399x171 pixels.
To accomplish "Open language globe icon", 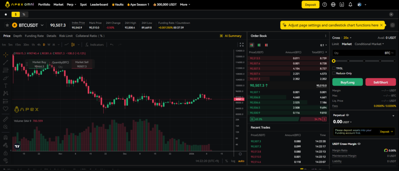I will click(x=333, y=5).
